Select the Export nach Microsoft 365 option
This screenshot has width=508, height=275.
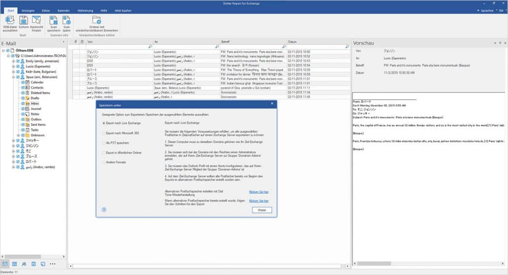click(103, 133)
